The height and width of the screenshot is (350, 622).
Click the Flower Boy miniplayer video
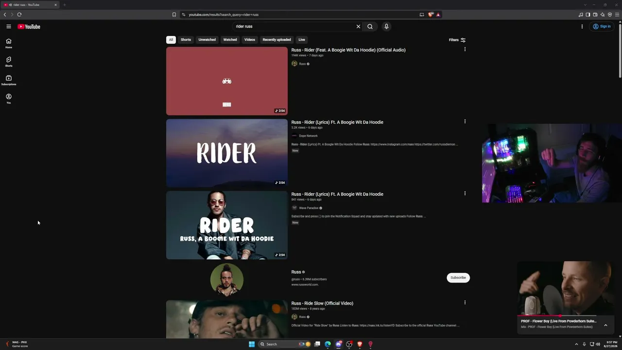pos(566,288)
